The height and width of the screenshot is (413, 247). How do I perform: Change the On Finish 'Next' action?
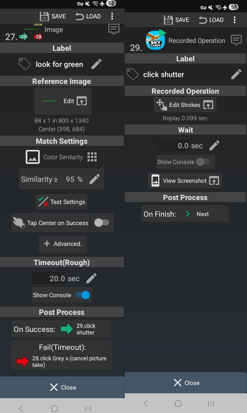(185, 214)
